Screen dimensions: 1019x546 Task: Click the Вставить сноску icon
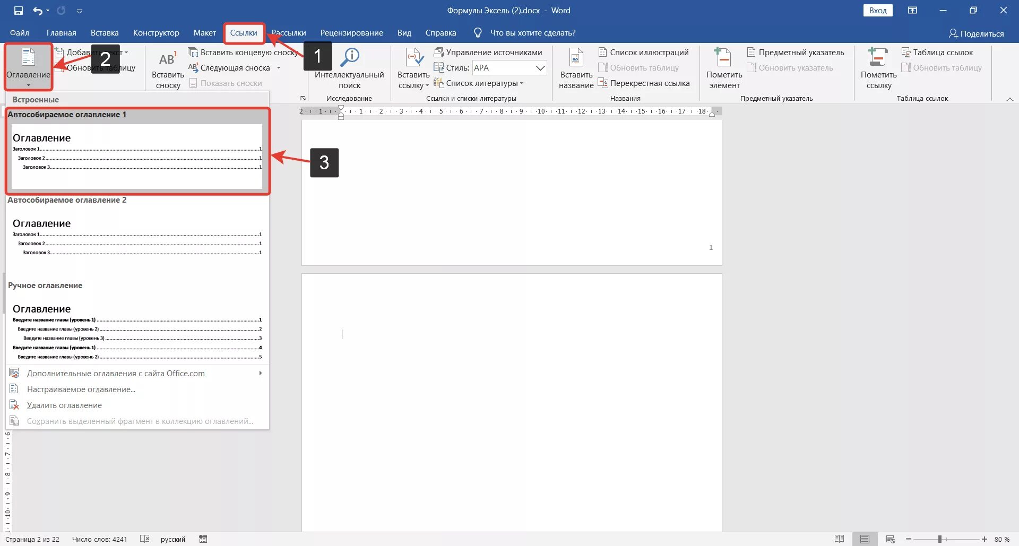point(168,58)
